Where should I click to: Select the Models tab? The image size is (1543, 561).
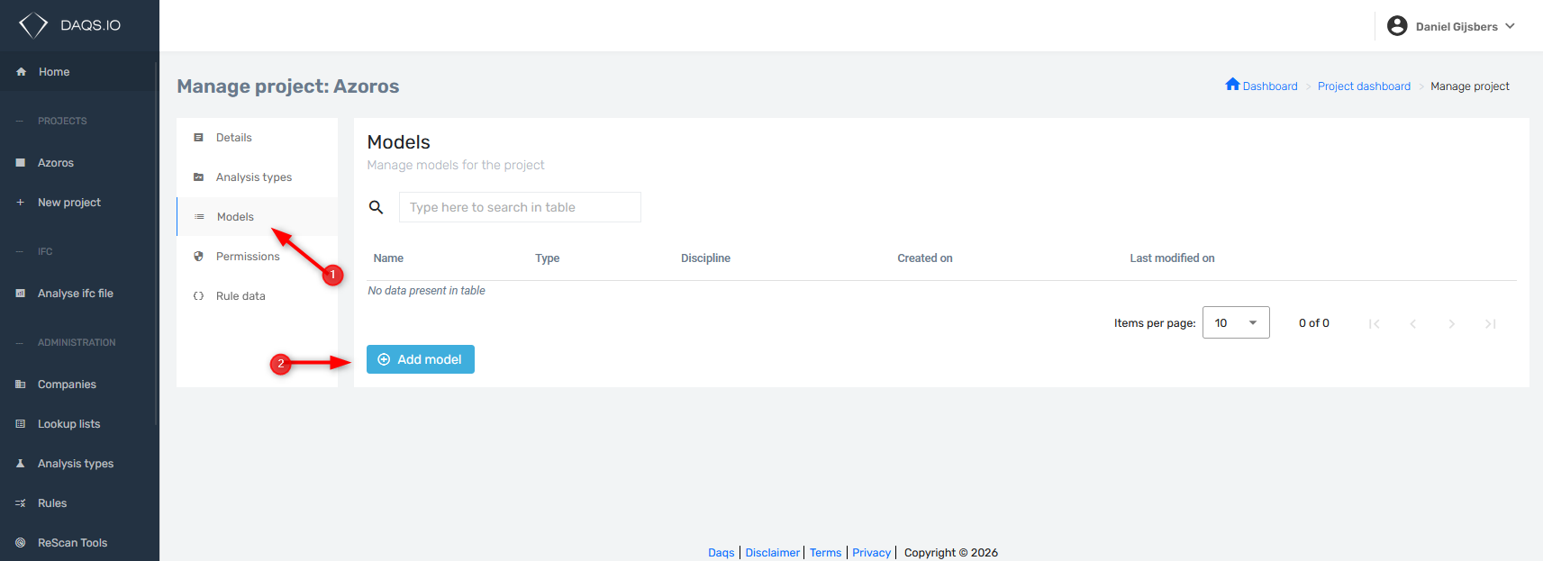(x=258, y=217)
